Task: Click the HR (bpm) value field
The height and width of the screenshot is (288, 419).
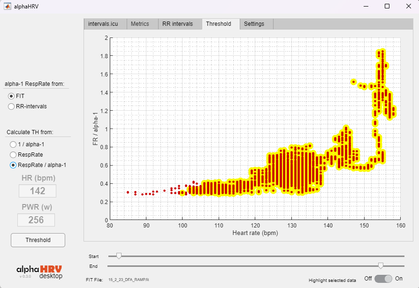Action: click(x=38, y=191)
